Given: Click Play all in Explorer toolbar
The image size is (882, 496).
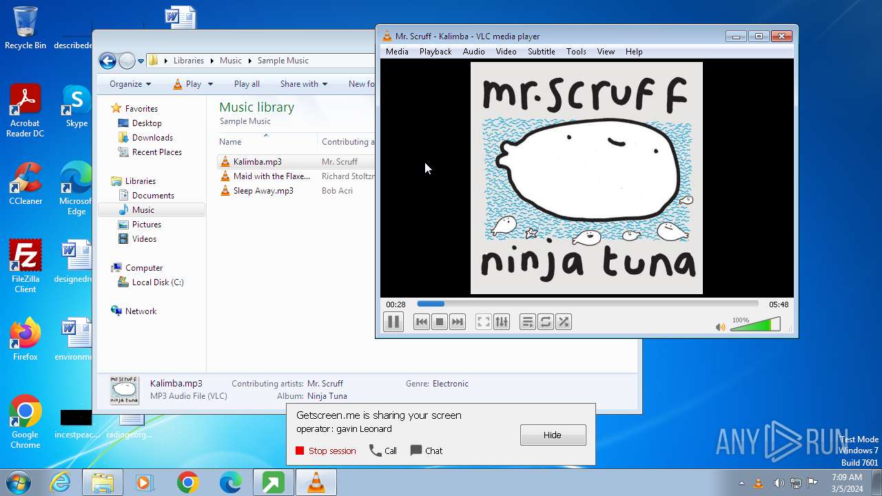Looking at the screenshot, I should coord(247,84).
